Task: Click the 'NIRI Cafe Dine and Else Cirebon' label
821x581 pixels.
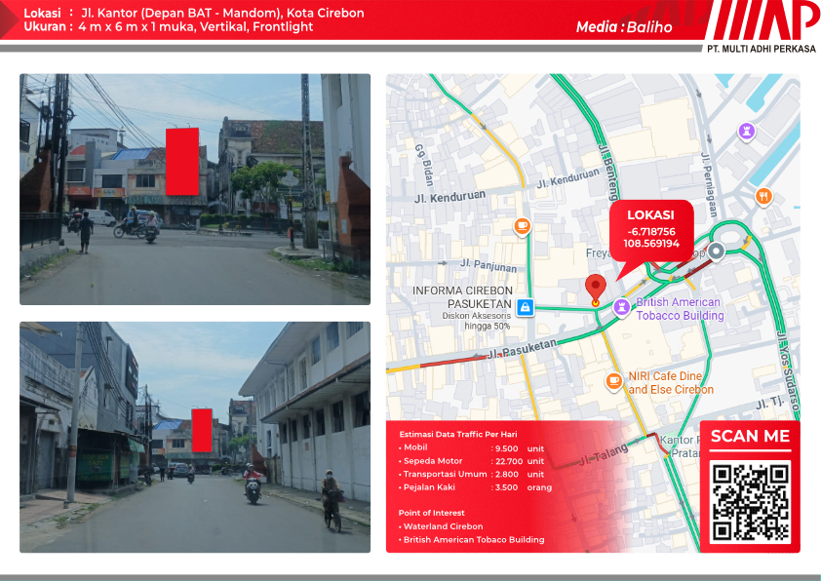Action: point(671,383)
